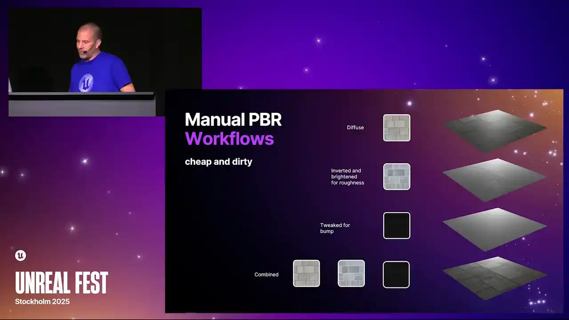Image resolution: width=569 pixels, height=320 pixels.
Task: Click the "Tweaked for bump" label
Action: [x=335, y=228]
